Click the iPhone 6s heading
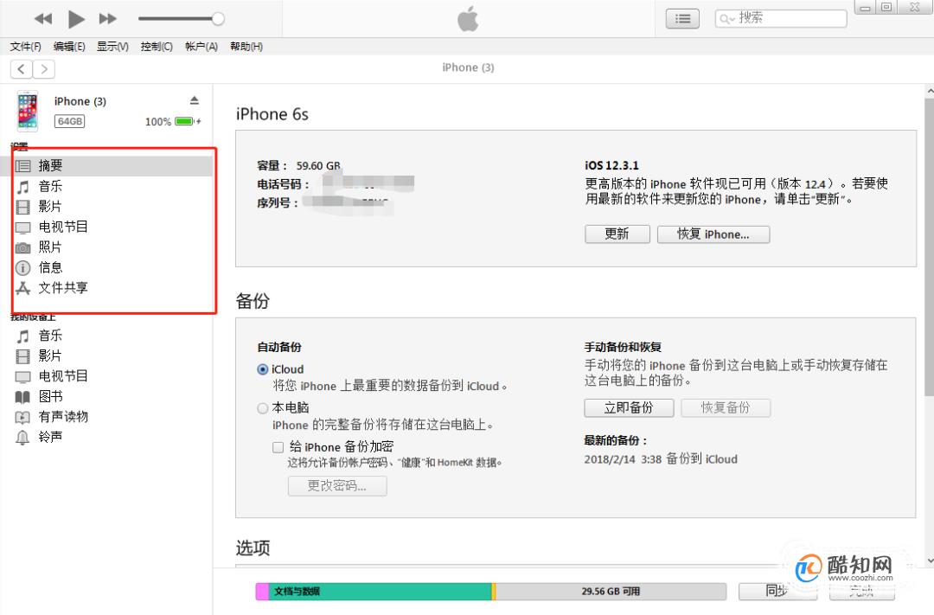934x615 pixels. 272,114
